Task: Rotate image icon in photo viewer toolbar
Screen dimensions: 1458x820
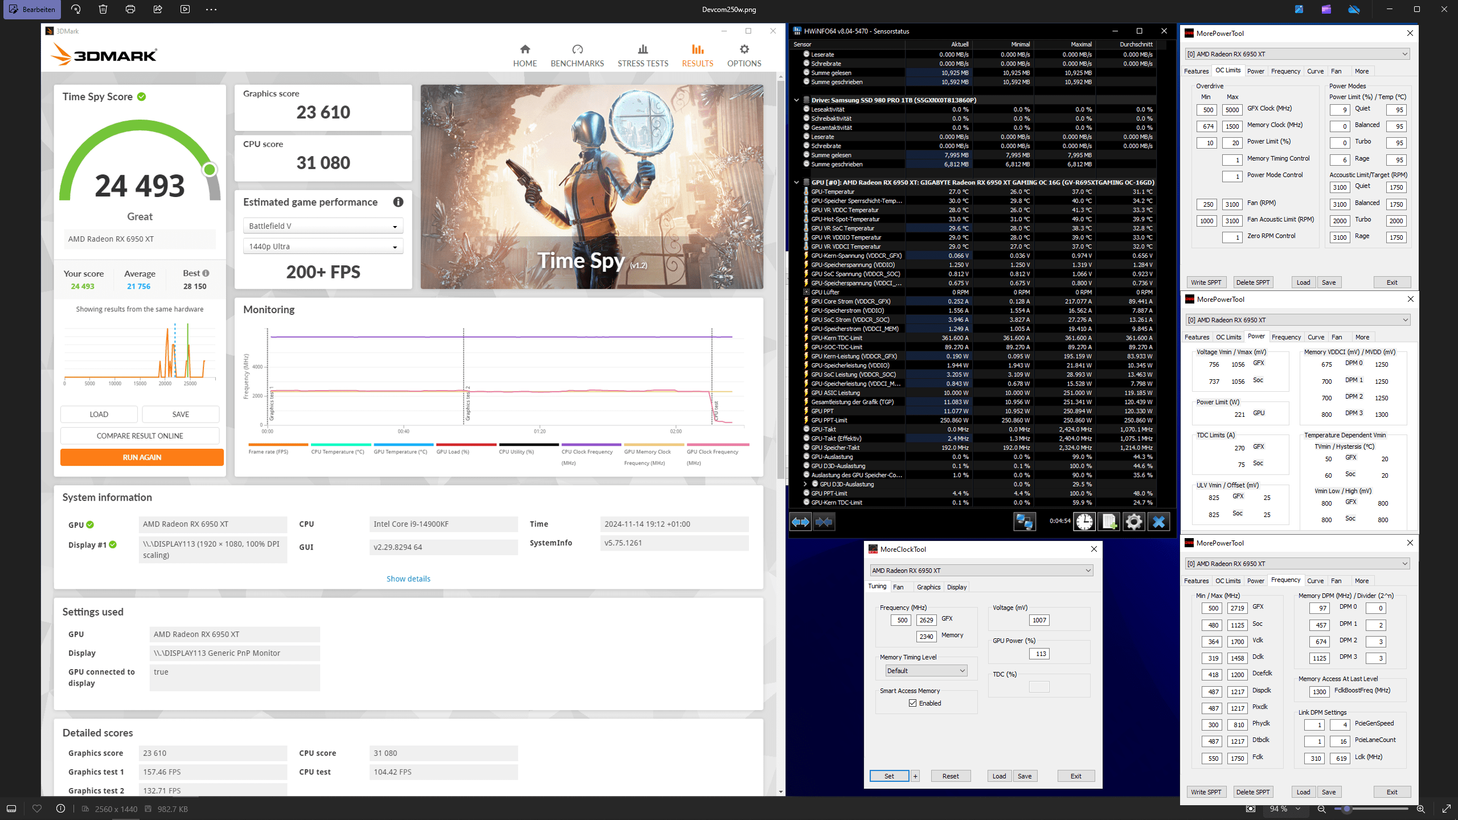Action: point(76,9)
